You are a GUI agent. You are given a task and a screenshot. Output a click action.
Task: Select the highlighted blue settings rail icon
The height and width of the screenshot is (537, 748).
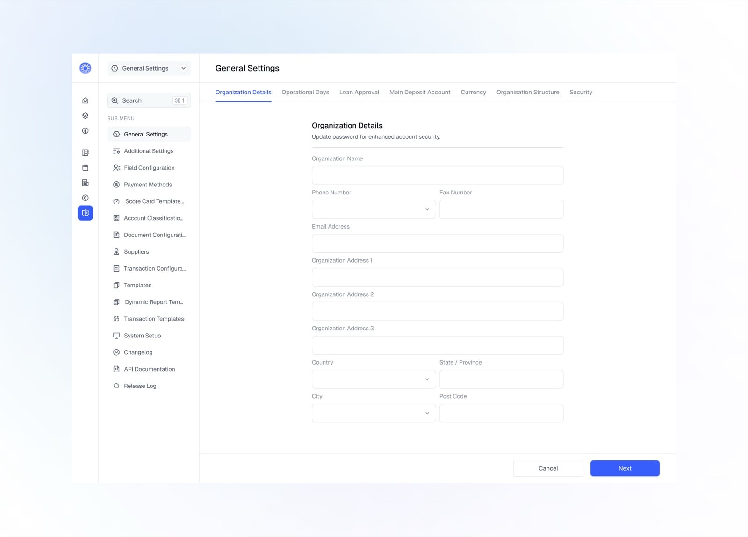pos(85,213)
